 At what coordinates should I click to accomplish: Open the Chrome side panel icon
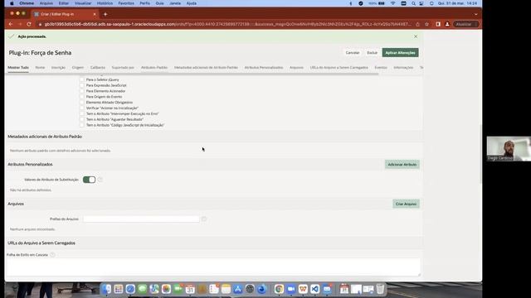(438, 24)
